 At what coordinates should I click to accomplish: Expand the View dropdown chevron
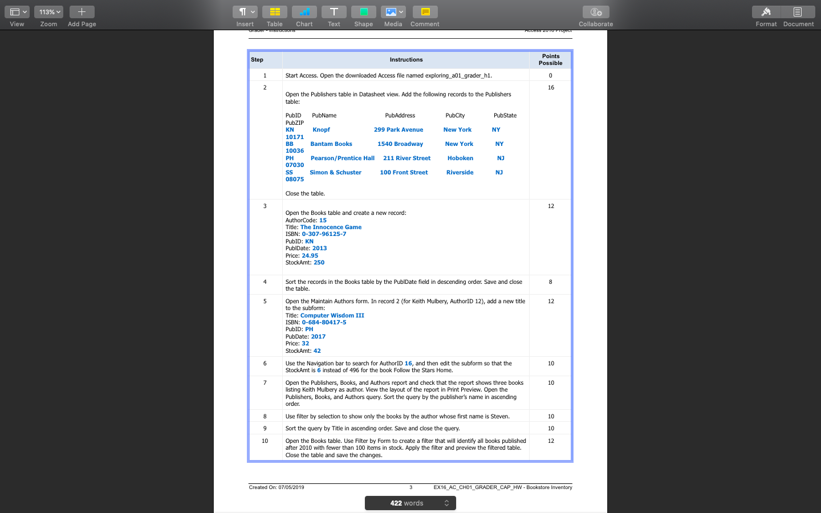coord(23,11)
